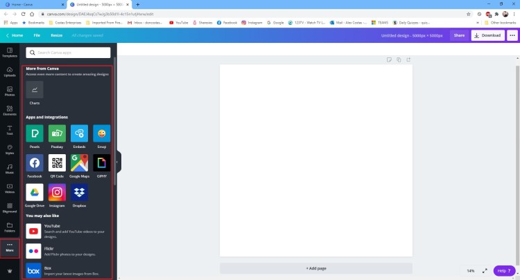The width and height of the screenshot is (520, 280).
Task: Open the three-dot menu beside Download
Action: tap(512, 35)
